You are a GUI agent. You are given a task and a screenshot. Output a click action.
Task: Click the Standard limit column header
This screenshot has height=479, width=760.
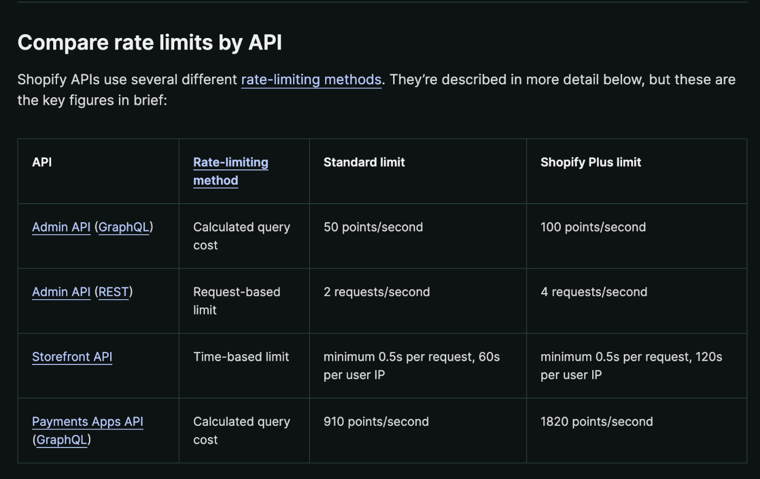(x=364, y=162)
